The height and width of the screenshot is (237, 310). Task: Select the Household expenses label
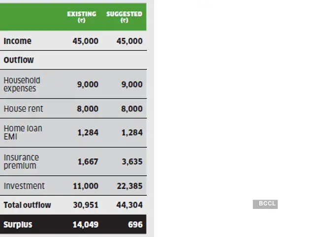coord(22,84)
